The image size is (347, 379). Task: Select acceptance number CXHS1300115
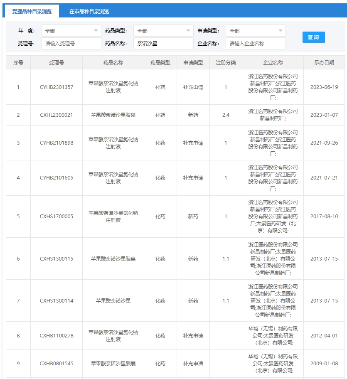point(57,258)
